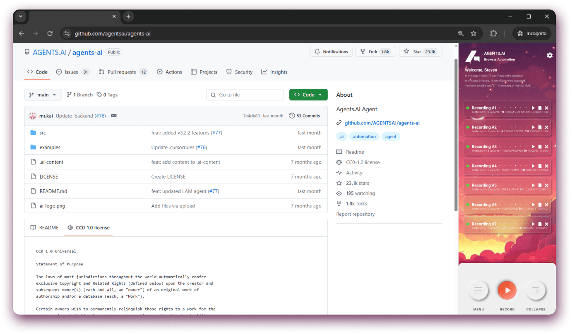572x334 pixels.
Task: Bookmark this page with the star icon
Action: (473, 33)
